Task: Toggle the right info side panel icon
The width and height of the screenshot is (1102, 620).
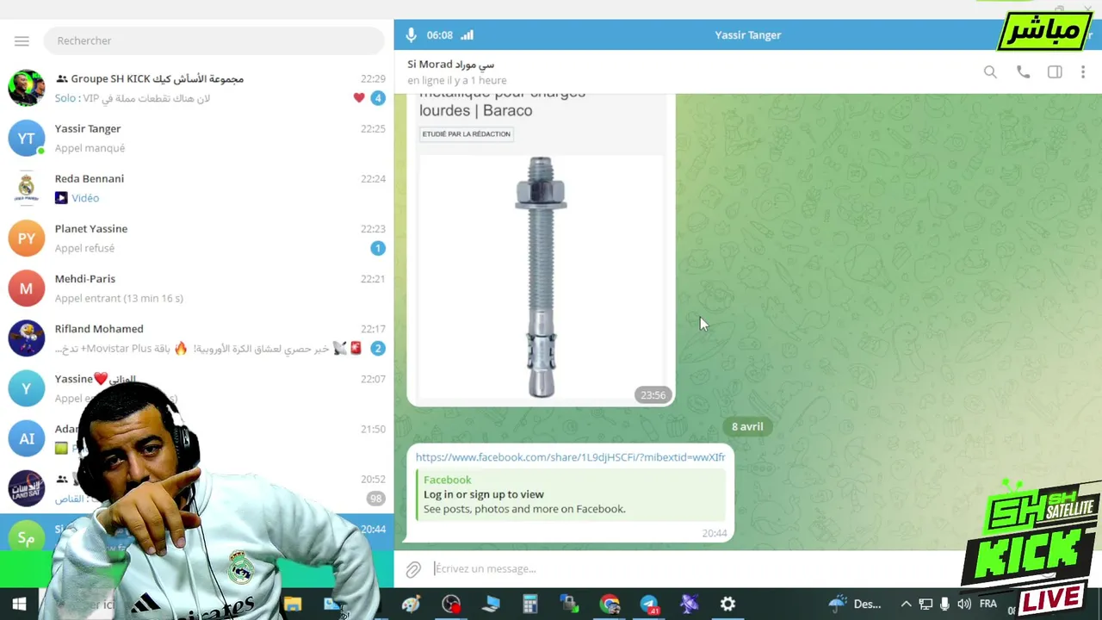Action: pyautogui.click(x=1055, y=72)
